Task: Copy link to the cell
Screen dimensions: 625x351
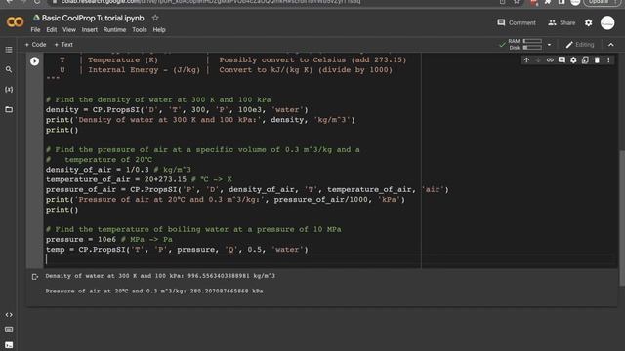Action: (x=550, y=60)
